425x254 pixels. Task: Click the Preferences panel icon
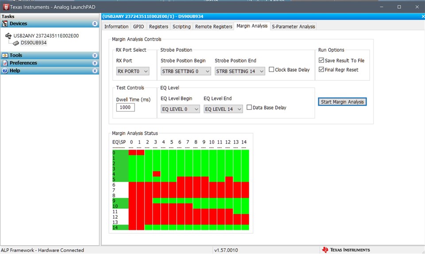(5, 63)
